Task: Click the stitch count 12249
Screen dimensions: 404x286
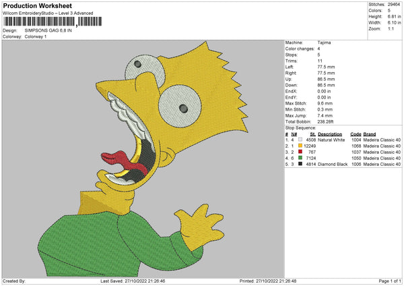Action: pyautogui.click(x=310, y=146)
